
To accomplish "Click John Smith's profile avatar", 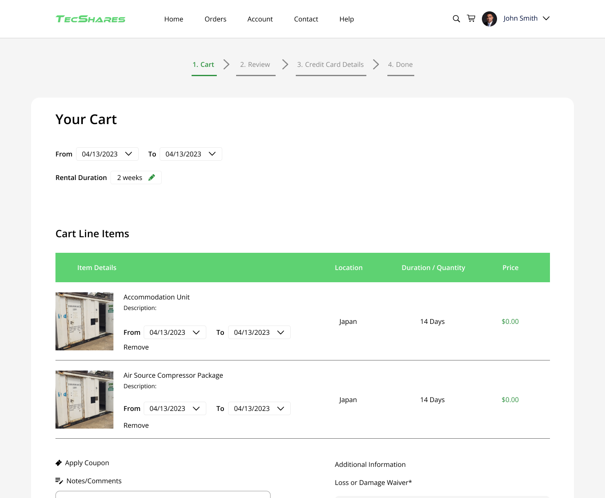I will [x=489, y=19].
